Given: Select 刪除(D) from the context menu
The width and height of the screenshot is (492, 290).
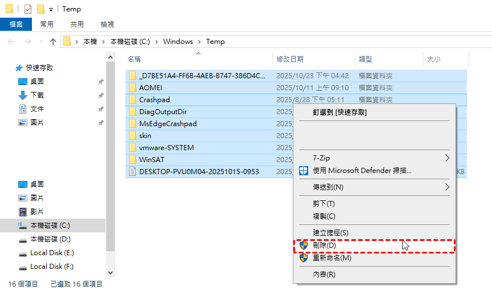Looking at the screenshot, I should tap(324, 245).
